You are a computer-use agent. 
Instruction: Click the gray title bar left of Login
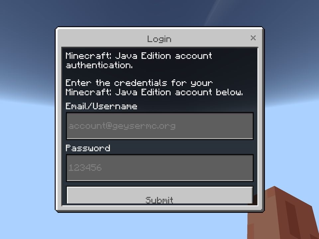[102, 39]
